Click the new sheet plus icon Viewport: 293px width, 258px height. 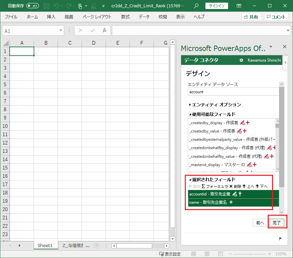click(97, 245)
